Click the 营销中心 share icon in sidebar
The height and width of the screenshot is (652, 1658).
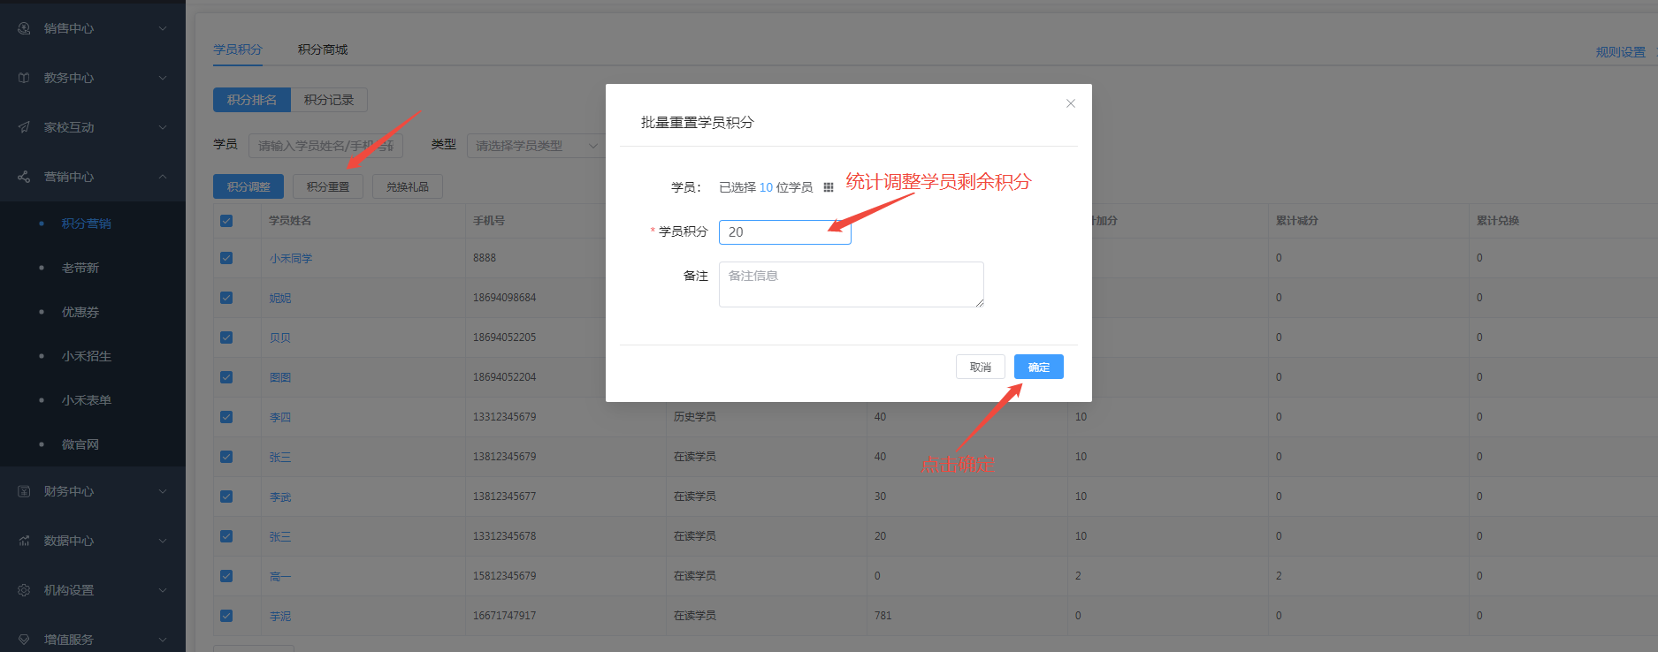[24, 177]
